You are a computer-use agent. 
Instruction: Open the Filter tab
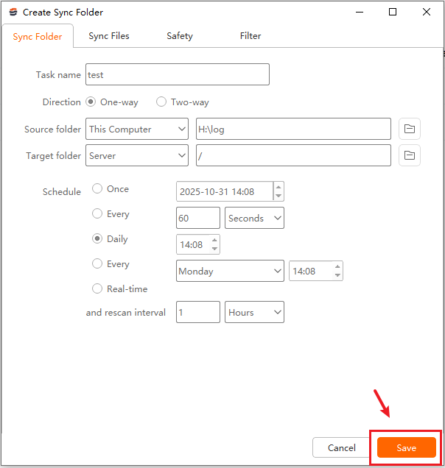250,36
